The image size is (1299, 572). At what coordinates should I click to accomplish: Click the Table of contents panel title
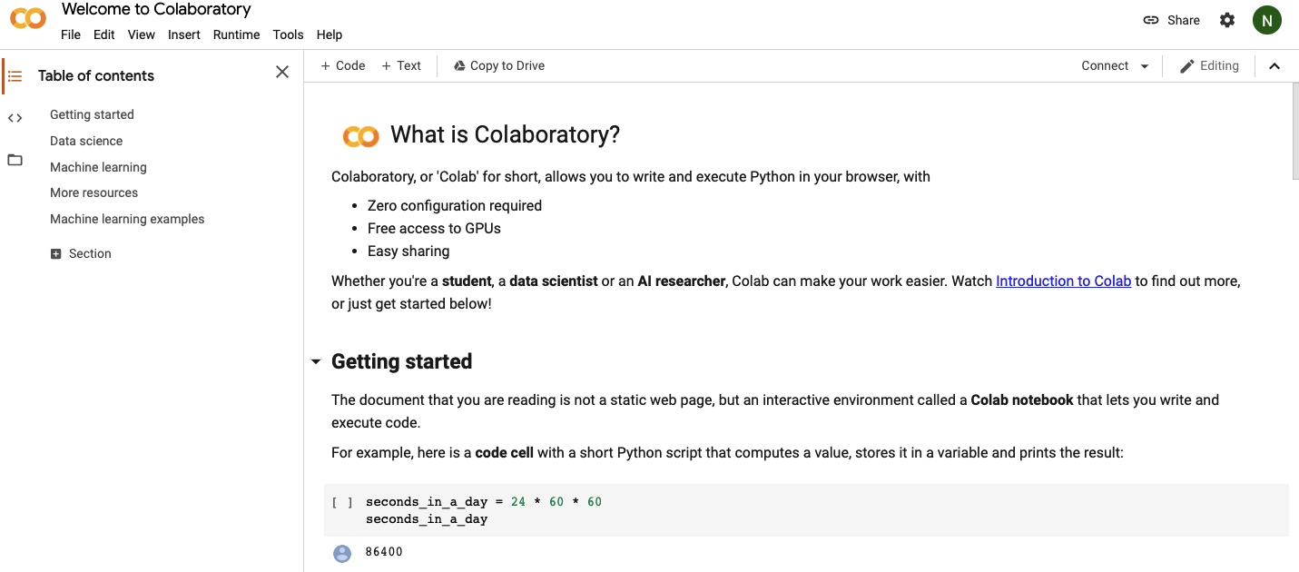(96, 76)
